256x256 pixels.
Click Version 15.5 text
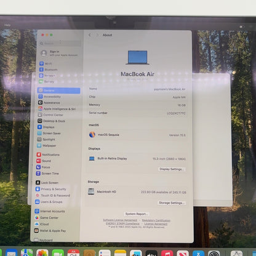(x=177, y=135)
